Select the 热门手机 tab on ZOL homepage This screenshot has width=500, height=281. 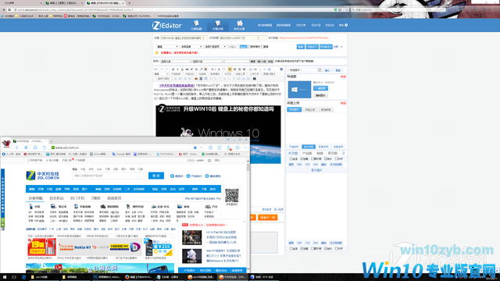tap(77, 198)
